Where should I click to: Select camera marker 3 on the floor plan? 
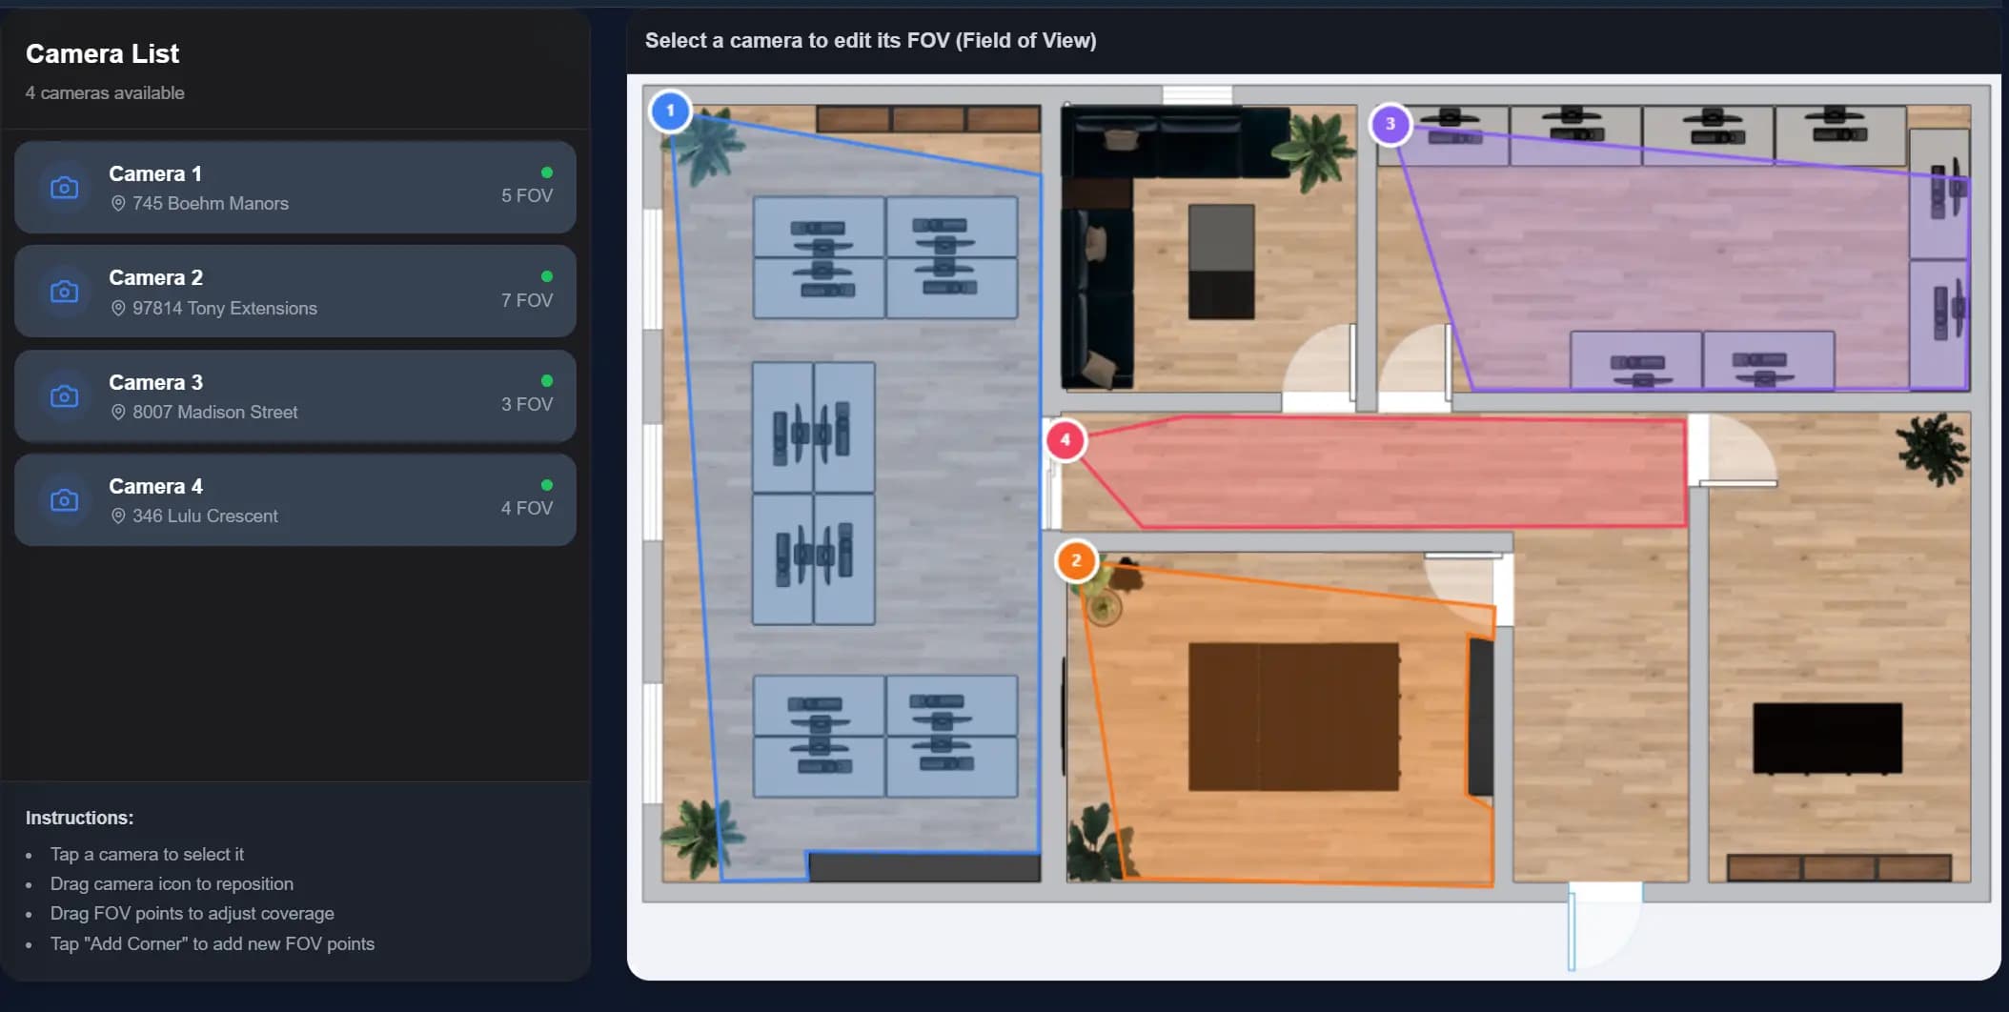[x=1390, y=124]
